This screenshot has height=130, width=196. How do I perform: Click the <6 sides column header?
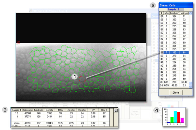(71, 110)
